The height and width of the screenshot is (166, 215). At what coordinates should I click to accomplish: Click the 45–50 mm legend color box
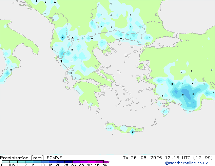[100, 162]
